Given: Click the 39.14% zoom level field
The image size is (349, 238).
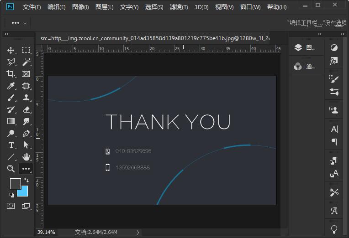Looking at the screenshot, I should point(46,233).
